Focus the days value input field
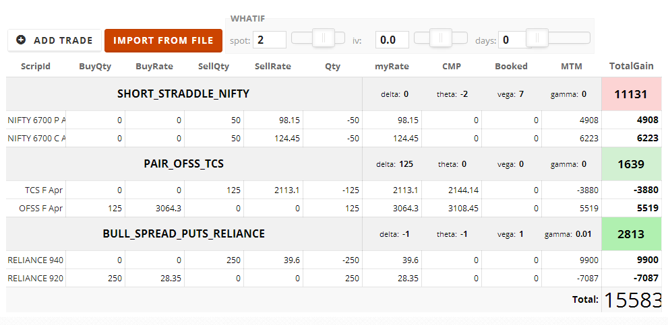668x325 pixels. pyautogui.click(x=513, y=40)
